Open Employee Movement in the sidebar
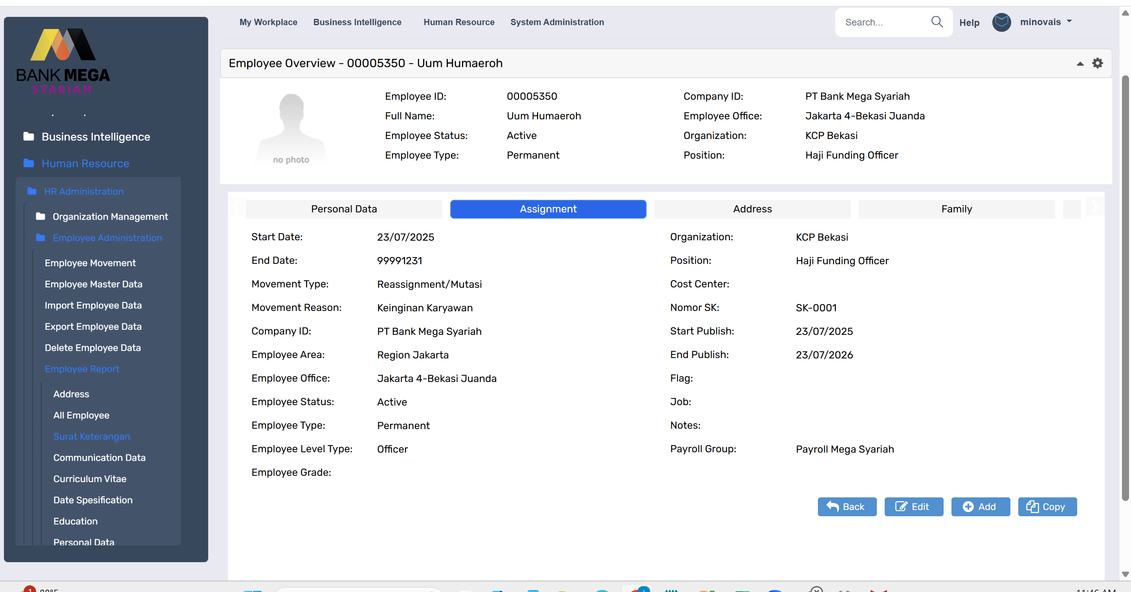The image size is (1131, 592). click(90, 263)
